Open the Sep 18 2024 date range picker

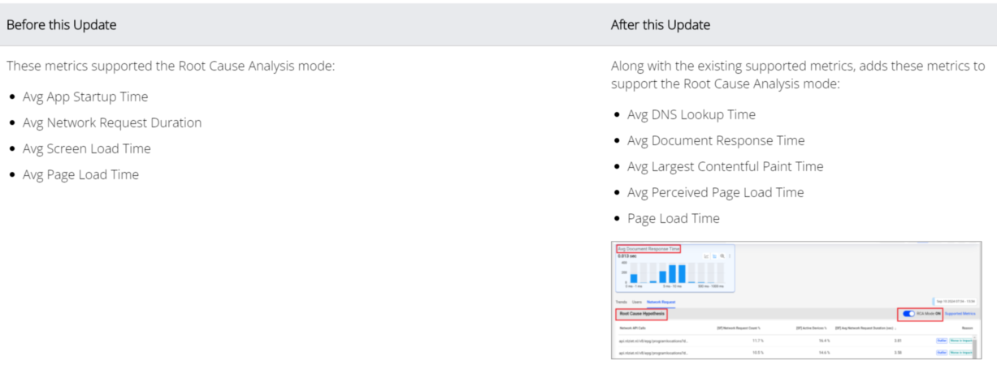point(954,301)
